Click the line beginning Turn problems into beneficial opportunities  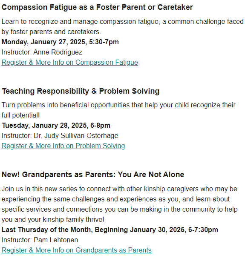pyautogui.click(x=118, y=105)
